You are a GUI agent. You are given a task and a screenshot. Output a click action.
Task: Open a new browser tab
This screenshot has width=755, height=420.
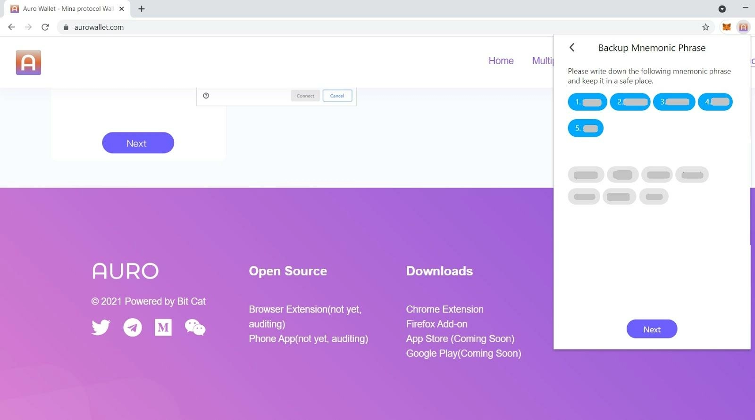[x=141, y=8]
